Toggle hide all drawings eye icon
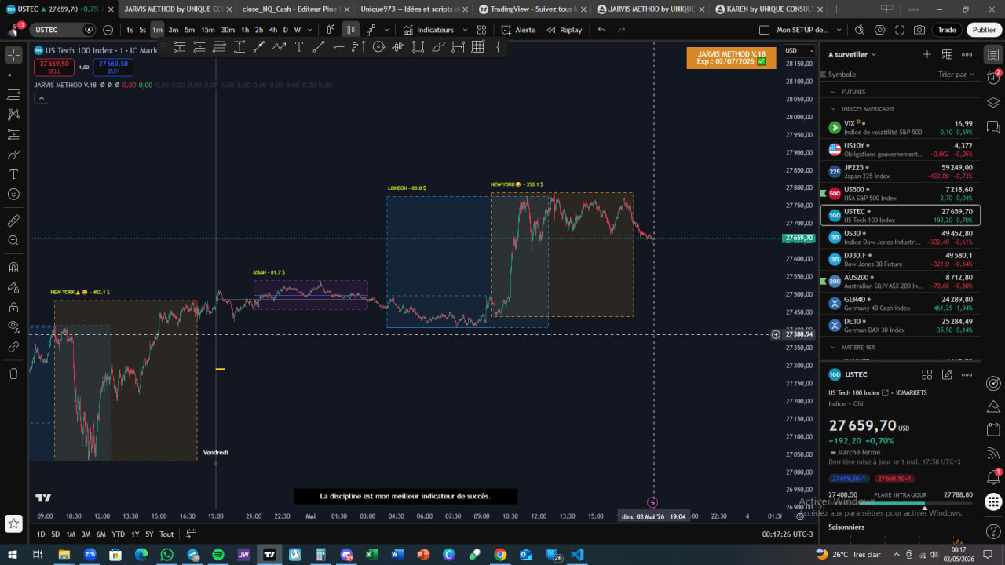The height and width of the screenshot is (565, 1005). (13, 326)
